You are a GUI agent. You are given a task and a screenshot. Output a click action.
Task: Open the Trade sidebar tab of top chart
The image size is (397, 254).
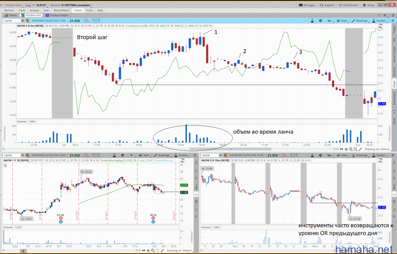click(394, 30)
